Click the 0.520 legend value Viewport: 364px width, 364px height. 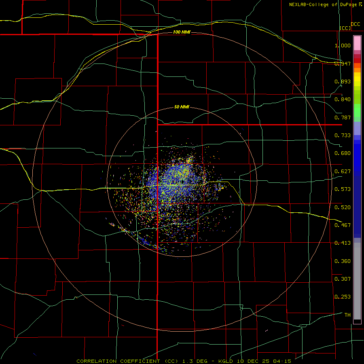tap(343, 207)
